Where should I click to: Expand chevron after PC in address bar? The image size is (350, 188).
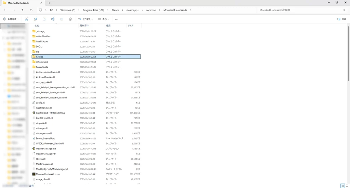[x=57, y=10]
